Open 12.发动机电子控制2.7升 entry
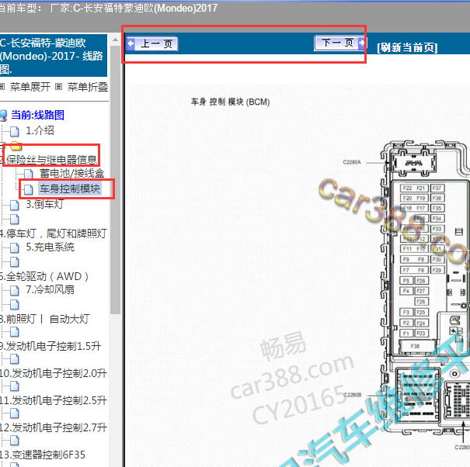470x467 pixels. click(54, 427)
